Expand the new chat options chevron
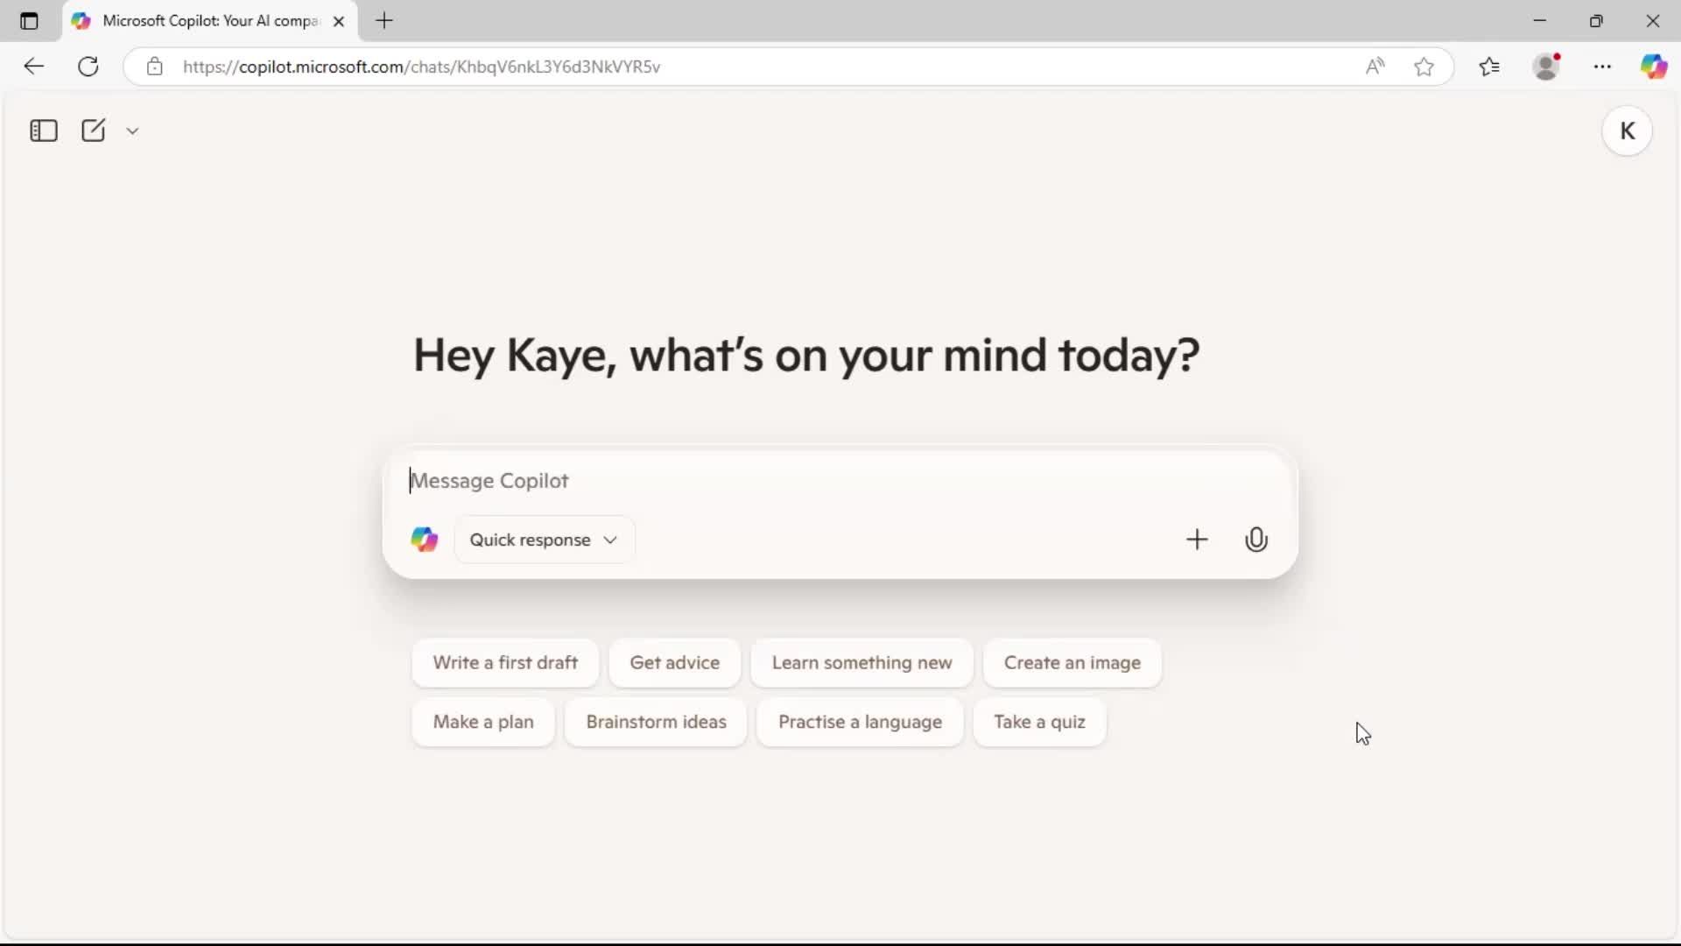 click(x=132, y=130)
